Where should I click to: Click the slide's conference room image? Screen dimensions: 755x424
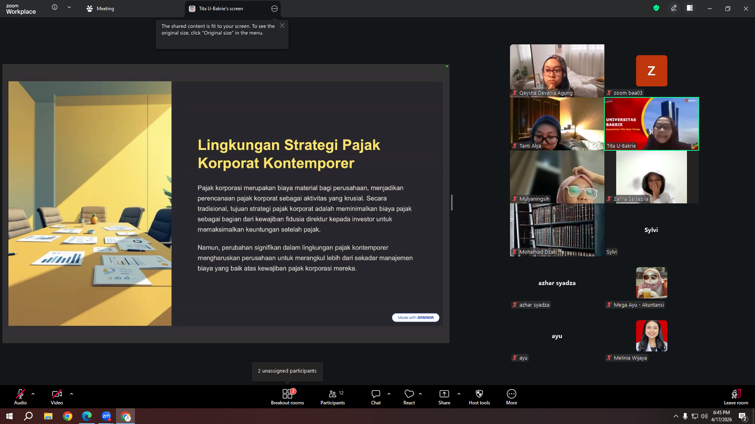90,203
